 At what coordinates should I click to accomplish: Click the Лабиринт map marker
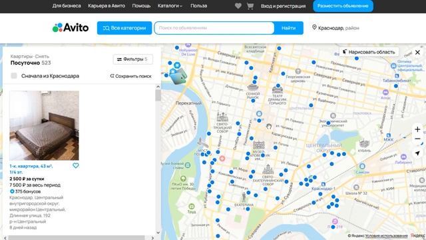click(x=403, y=157)
